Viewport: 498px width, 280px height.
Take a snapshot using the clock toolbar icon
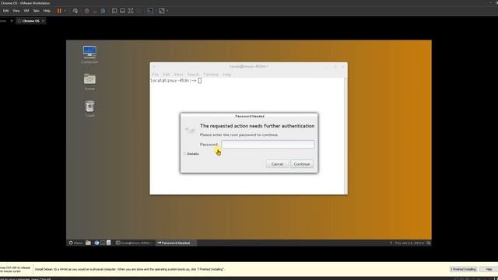click(x=86, y=11)
